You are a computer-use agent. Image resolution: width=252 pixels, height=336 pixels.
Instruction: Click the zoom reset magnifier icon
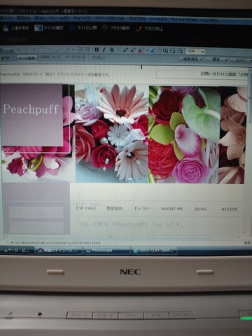180,50
